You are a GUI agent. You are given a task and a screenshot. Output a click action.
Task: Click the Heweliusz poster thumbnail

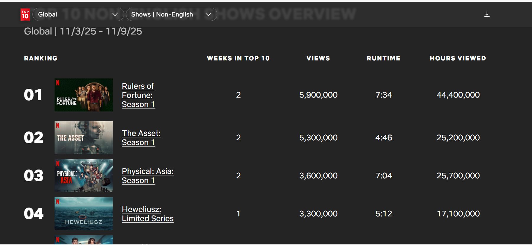coord(84,214)
